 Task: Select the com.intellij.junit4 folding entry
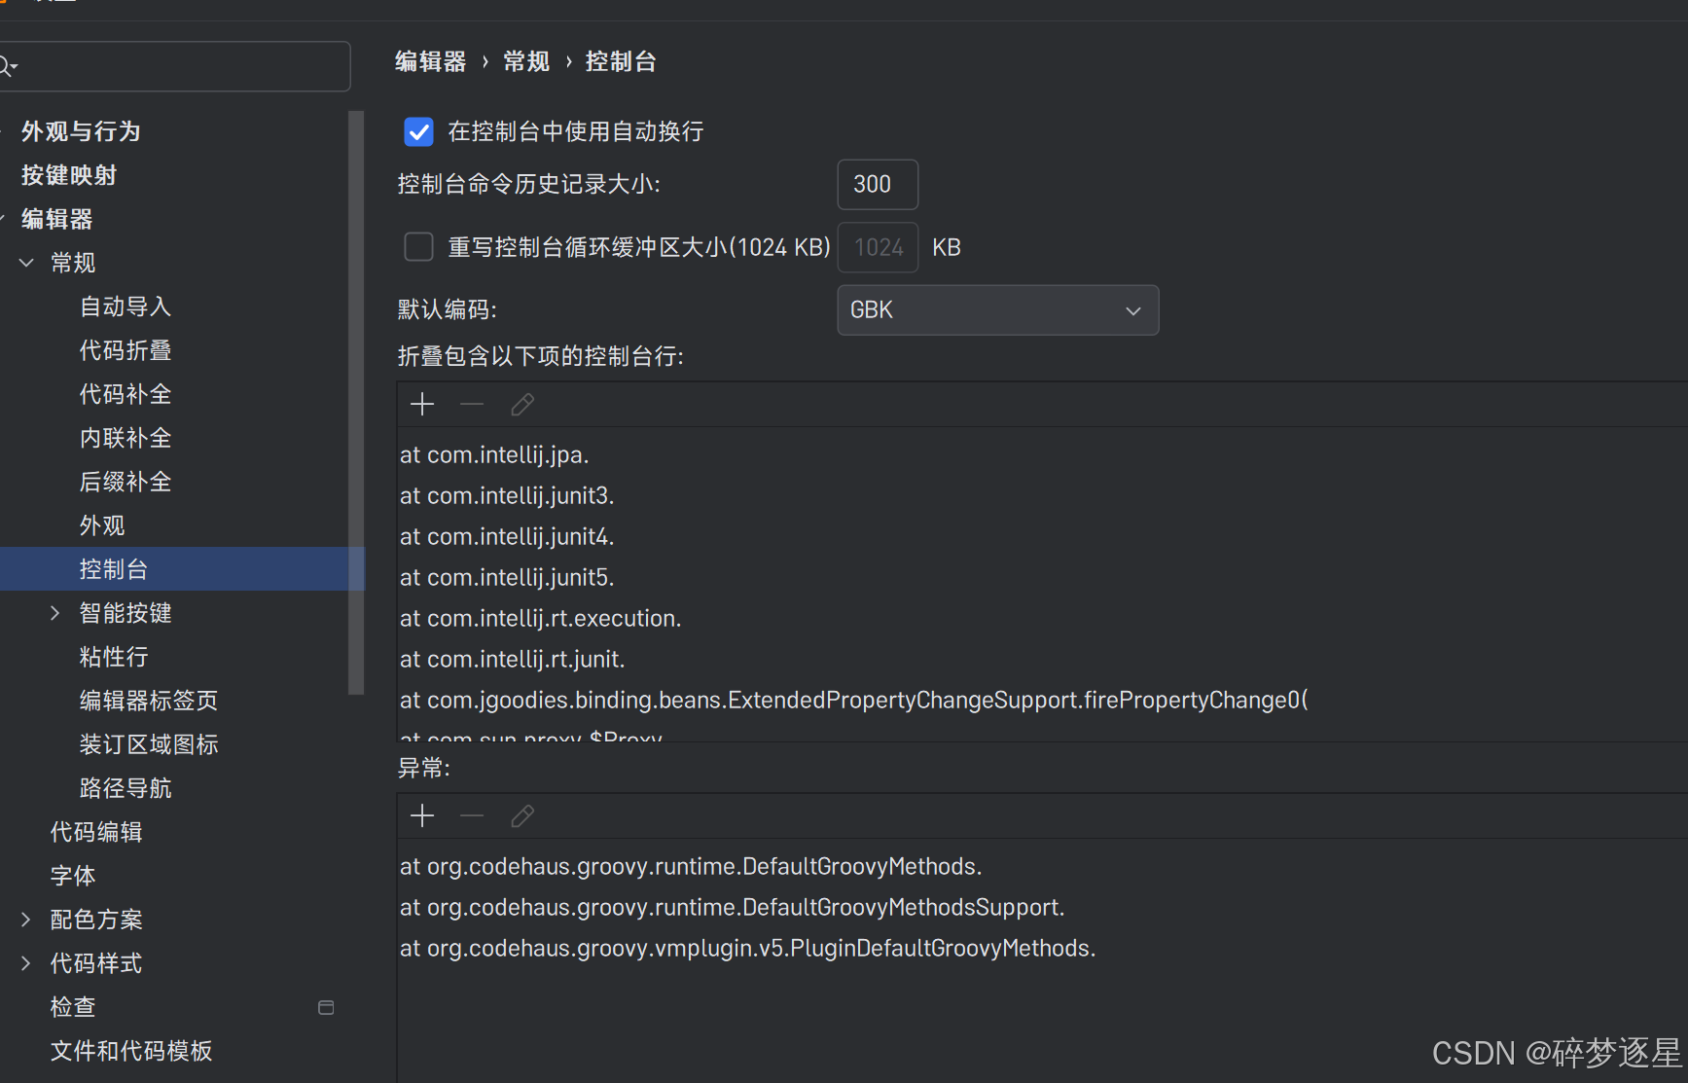point(506,536)
